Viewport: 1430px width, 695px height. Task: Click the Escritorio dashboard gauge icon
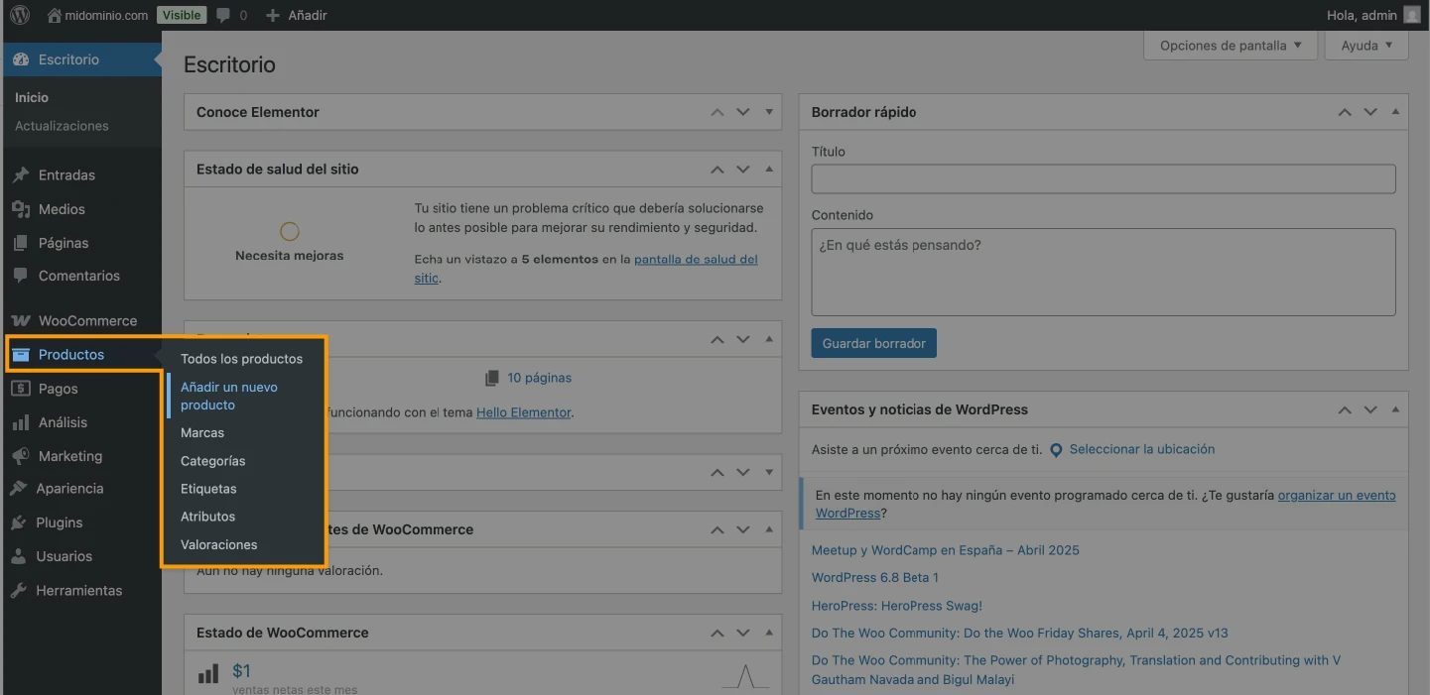pyautogui.click(x=21, y=59)
